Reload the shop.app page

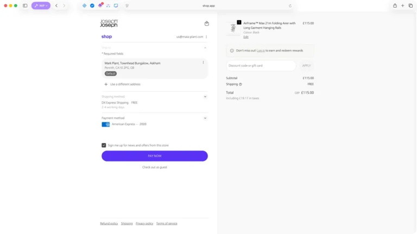[x=290, y=5]
